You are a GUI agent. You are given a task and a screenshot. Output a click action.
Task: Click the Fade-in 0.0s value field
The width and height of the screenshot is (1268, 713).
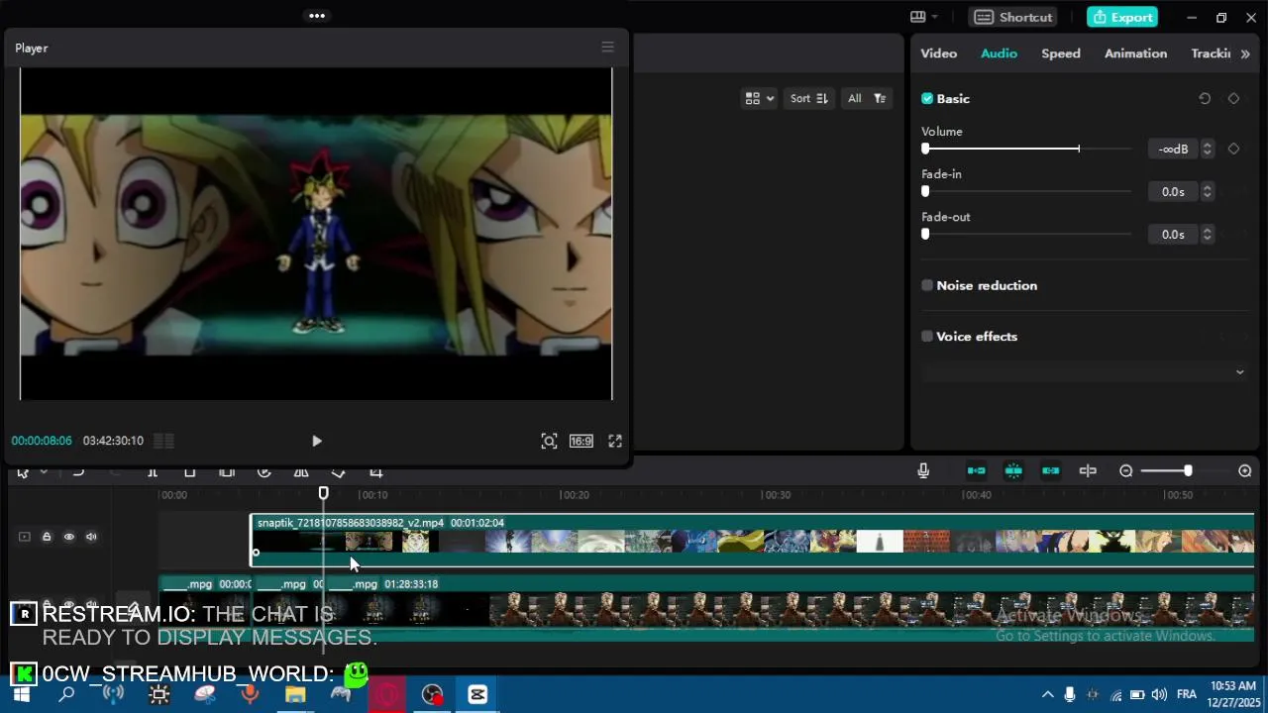(1173, 191)
